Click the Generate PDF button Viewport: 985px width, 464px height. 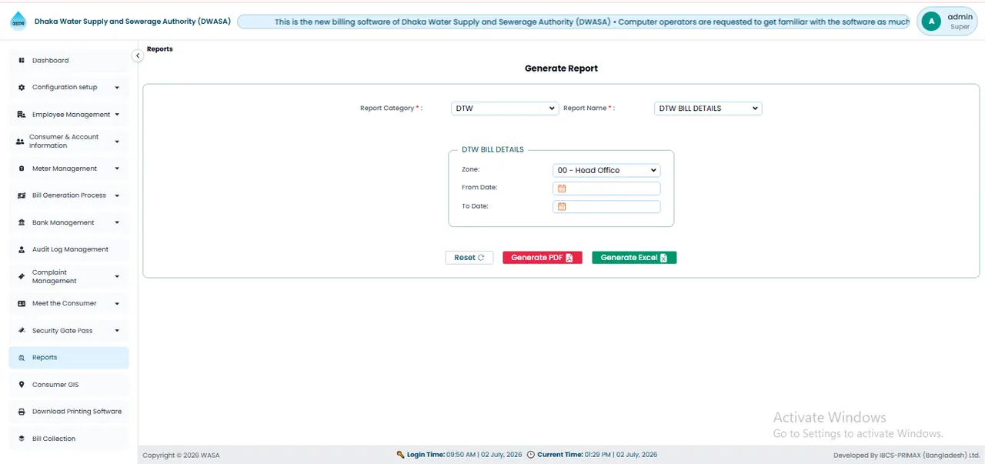click(543, 258)
